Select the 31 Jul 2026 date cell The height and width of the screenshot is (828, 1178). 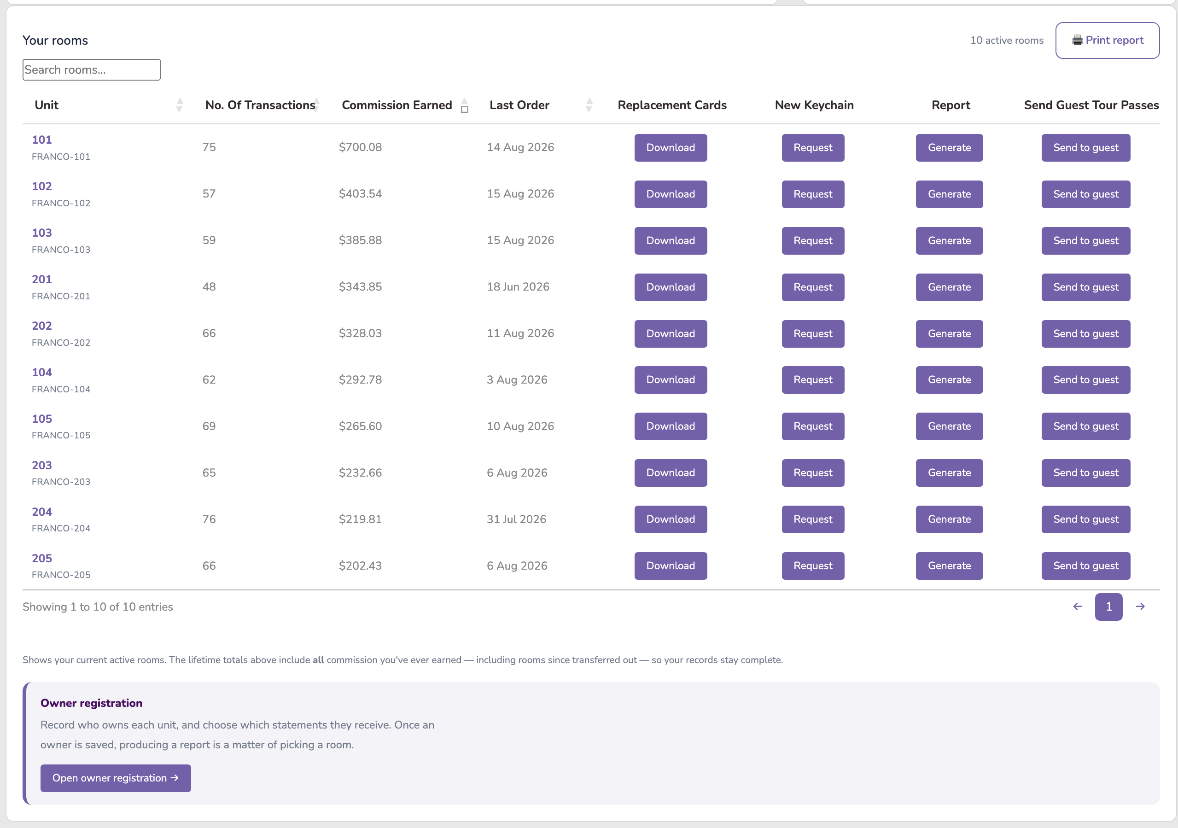516,519
